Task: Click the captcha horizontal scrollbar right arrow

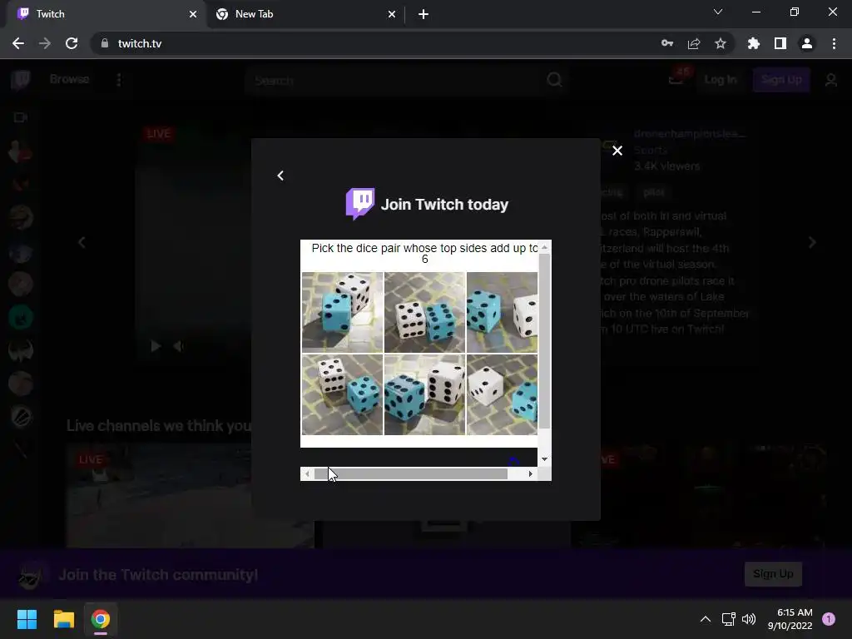Action: [531, 473]
